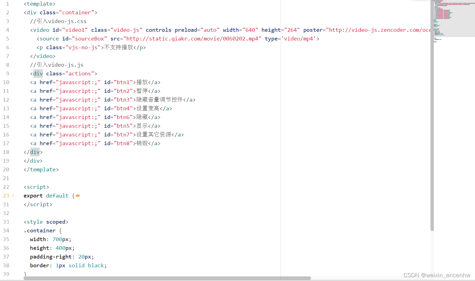Image resolution: width=475 pixels, height=281 pixels.
Task: Click the text '暂停' on line 11
Action: click(142, 91)
